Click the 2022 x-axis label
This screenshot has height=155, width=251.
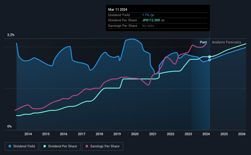point(171,134)
